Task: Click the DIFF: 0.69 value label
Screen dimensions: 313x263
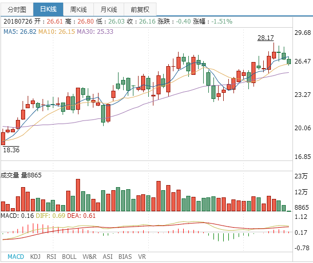Action: 50,216
